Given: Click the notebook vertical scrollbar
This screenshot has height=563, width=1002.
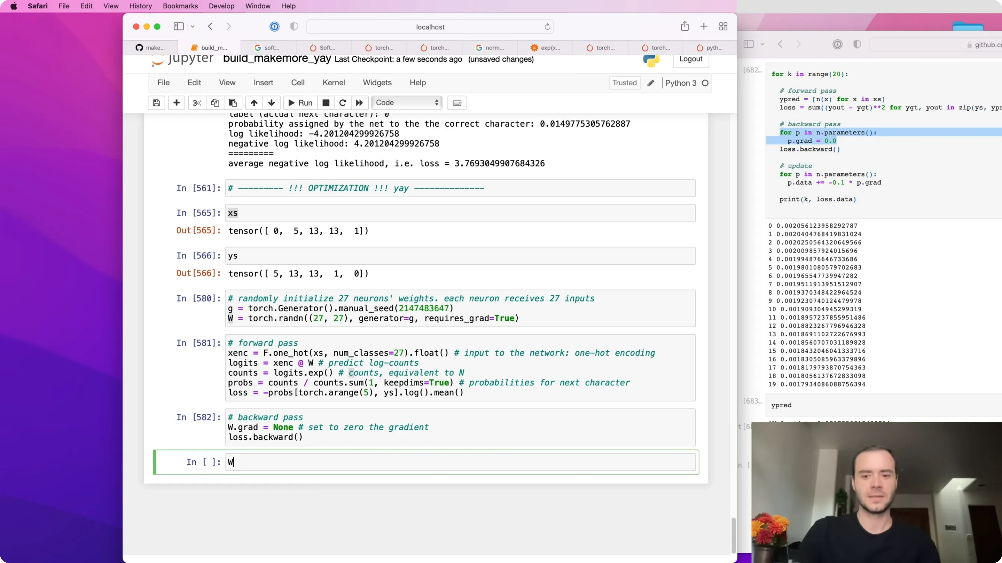Looking at the screenshot, I should [x=733, y=535].
